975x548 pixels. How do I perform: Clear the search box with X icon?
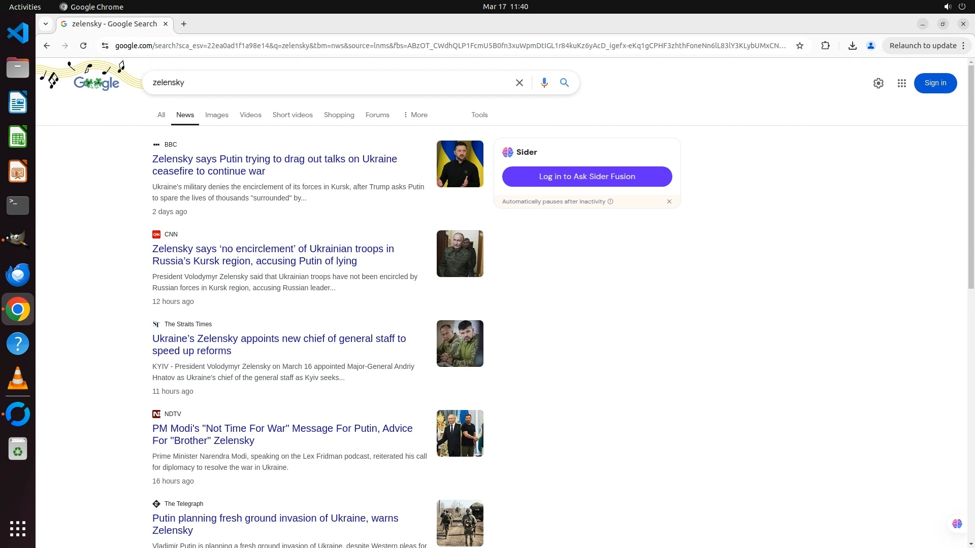pos(519,83)
